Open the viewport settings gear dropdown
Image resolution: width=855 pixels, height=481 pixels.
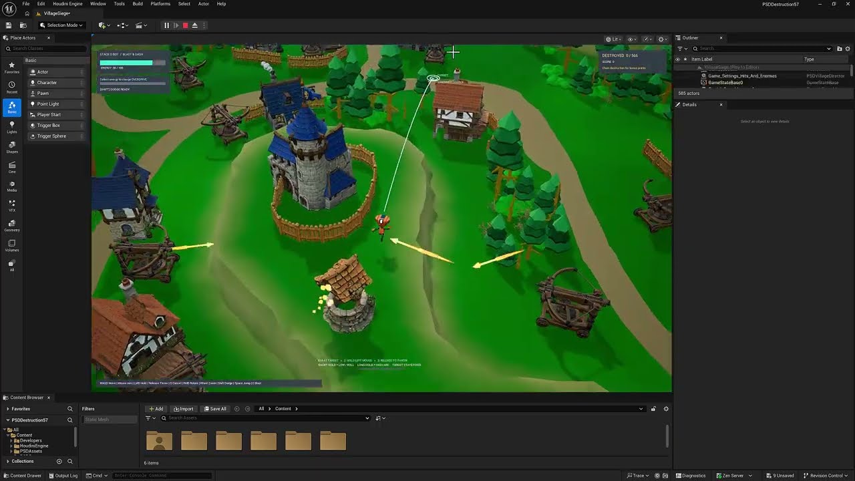[662, 39]
